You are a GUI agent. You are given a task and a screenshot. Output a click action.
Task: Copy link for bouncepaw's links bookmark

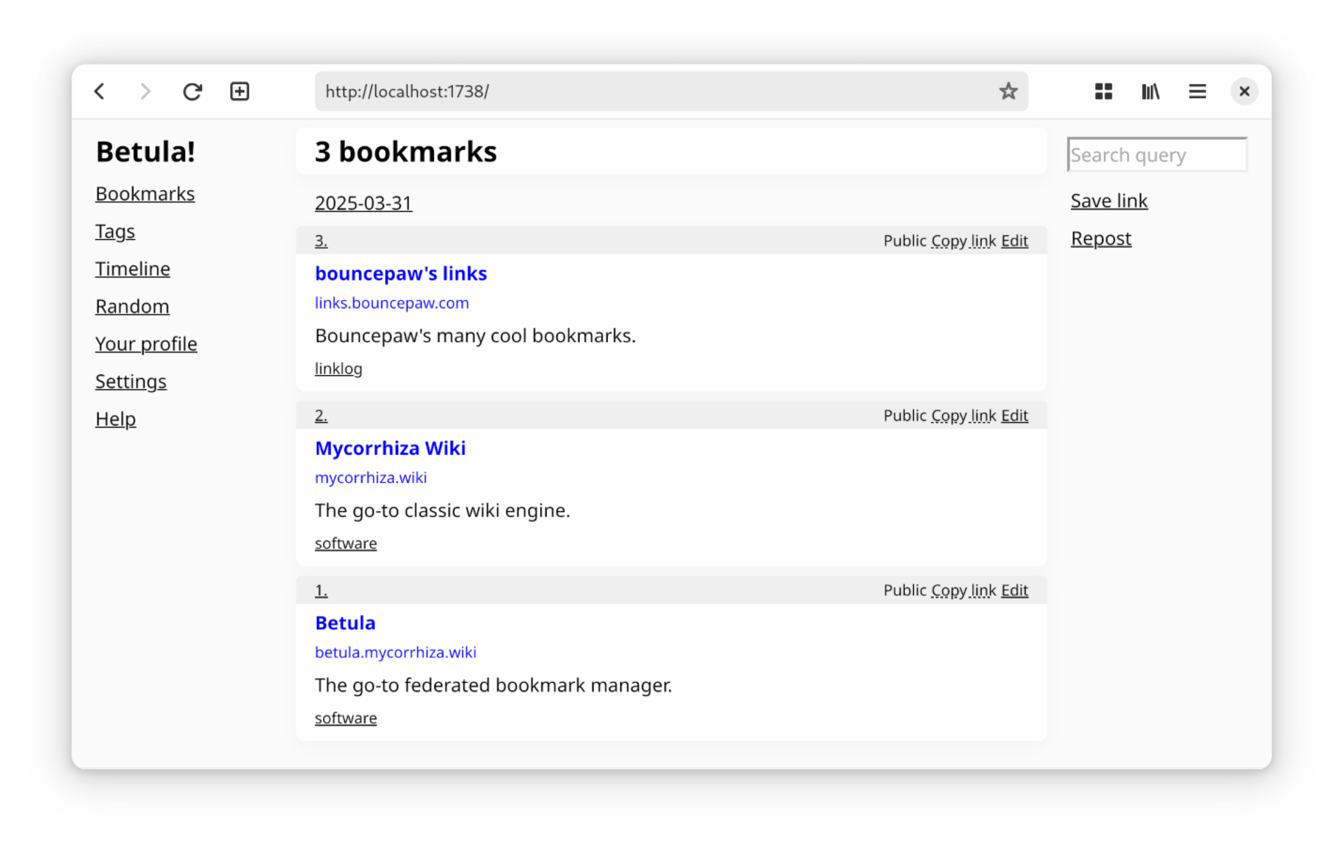pyautogui.click(x=963, y=241)
